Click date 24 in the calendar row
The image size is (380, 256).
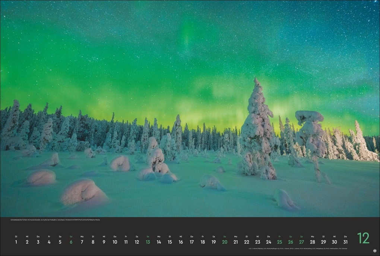[x=269, y=242]
